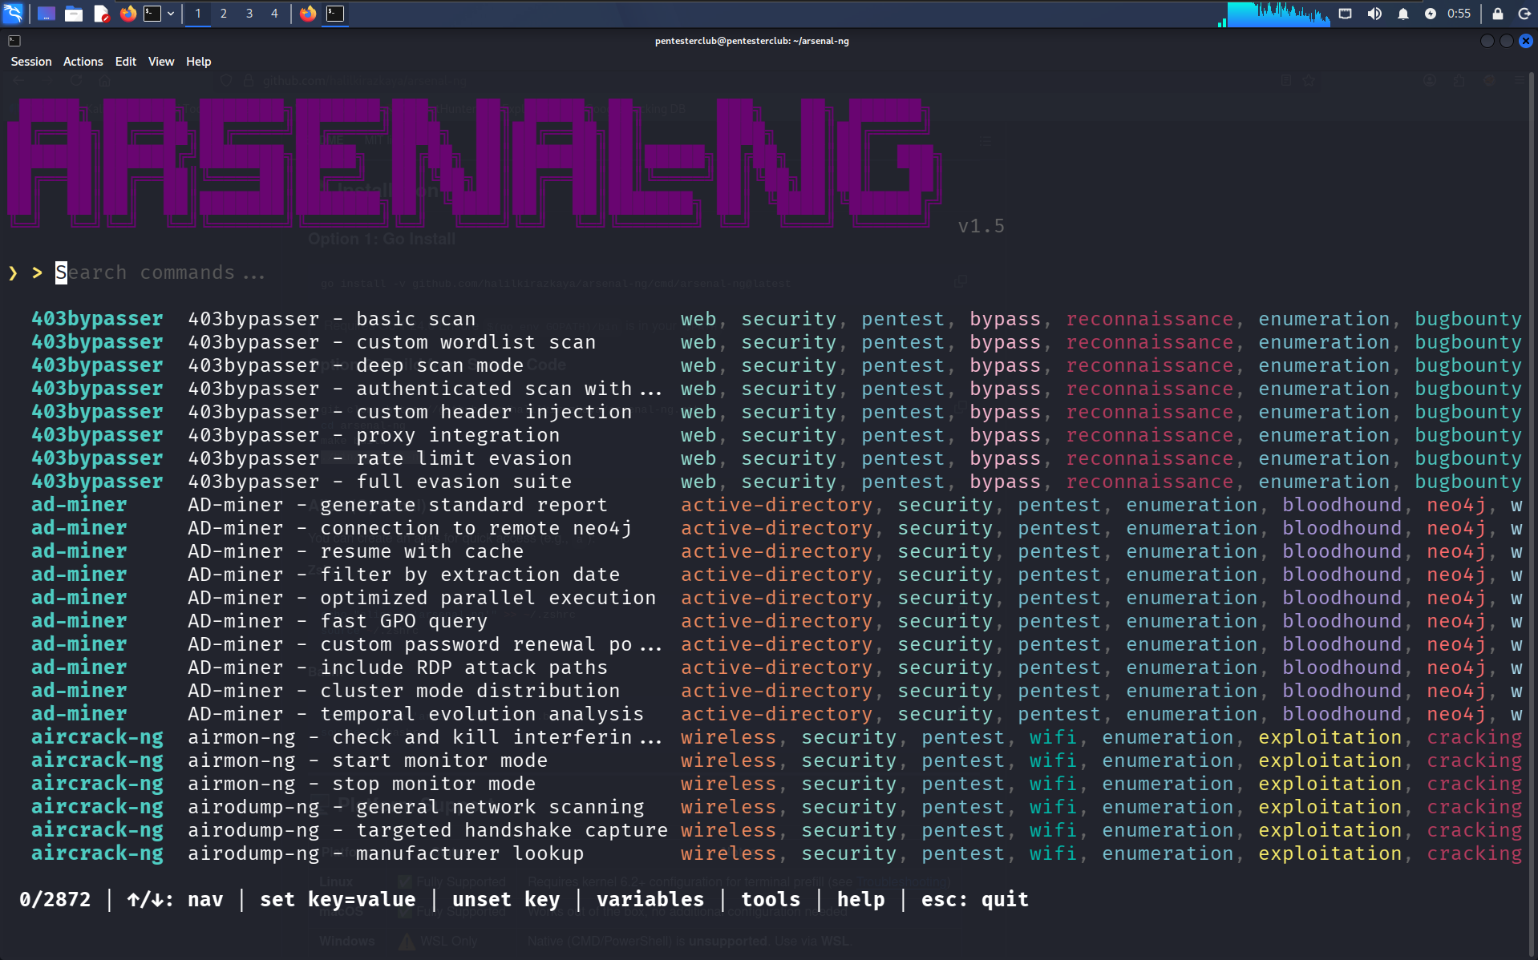Open the Edit menu
The width and height of the screenshot is (1538, 960).
click(x=126, y=62)
